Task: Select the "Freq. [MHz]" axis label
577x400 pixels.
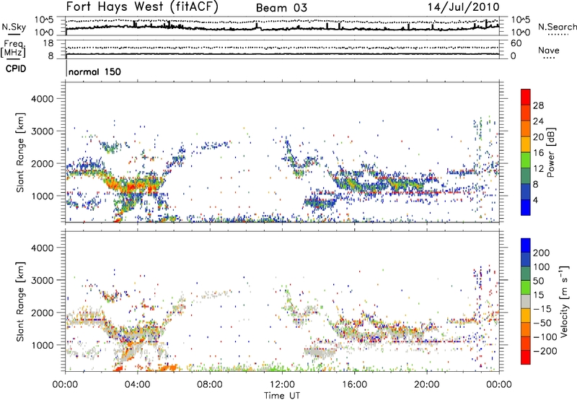Action: (13, 49)
